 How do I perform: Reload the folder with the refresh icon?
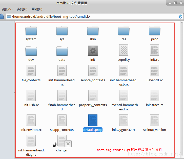(180, 16)
